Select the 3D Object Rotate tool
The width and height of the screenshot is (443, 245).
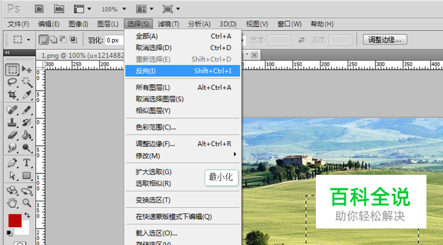click(x=13, y=190)
